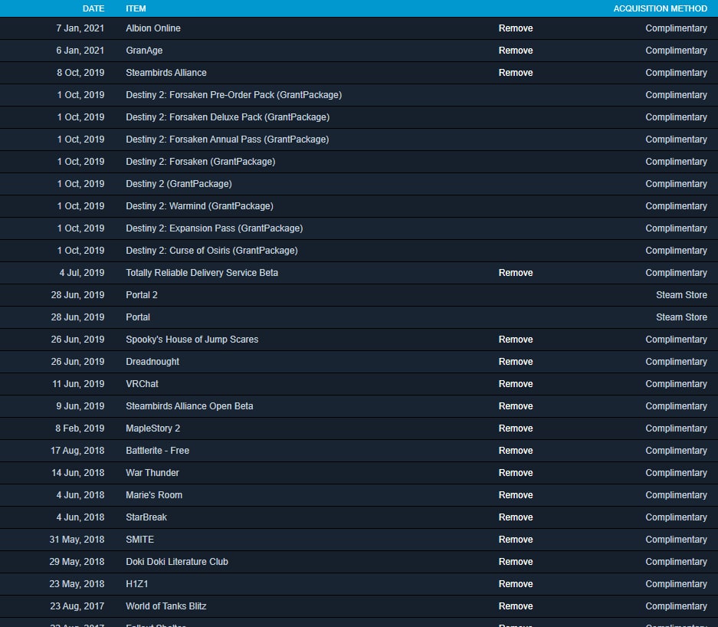This screenshot has height=627, width=718.
Task: Click Complimentary in the Albion Online row
Action: click(x=676, y=28)
